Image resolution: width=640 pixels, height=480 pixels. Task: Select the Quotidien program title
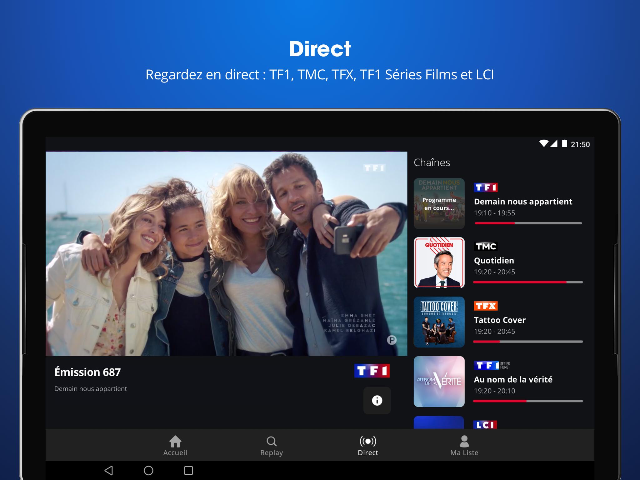click(494, 261)
